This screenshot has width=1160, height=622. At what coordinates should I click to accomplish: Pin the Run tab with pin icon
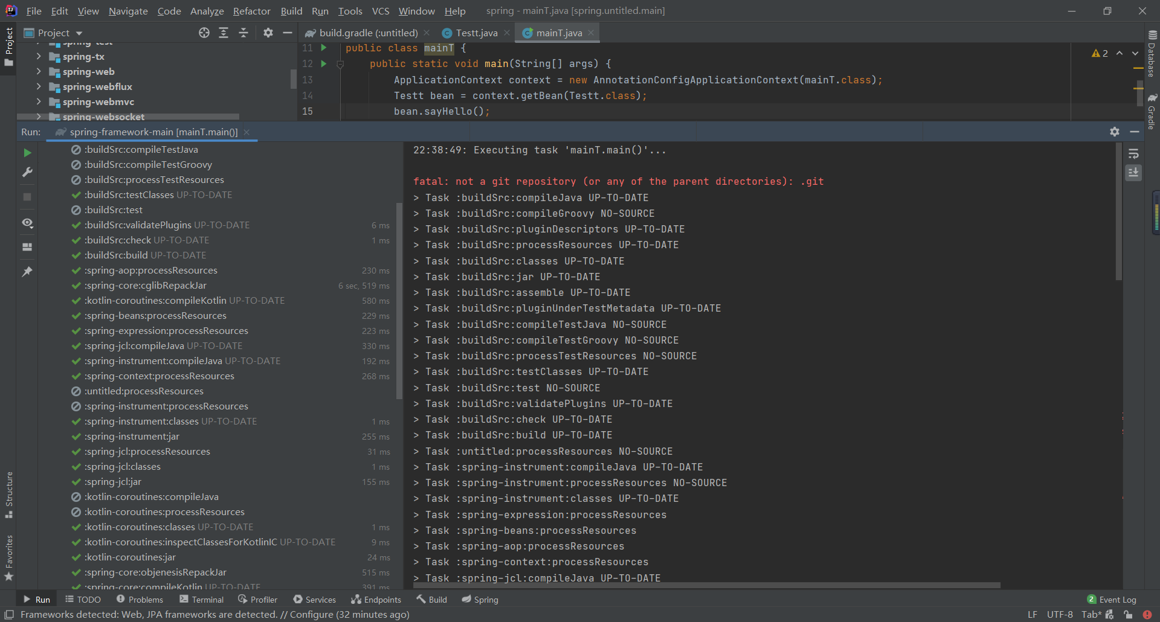point(27,272)
